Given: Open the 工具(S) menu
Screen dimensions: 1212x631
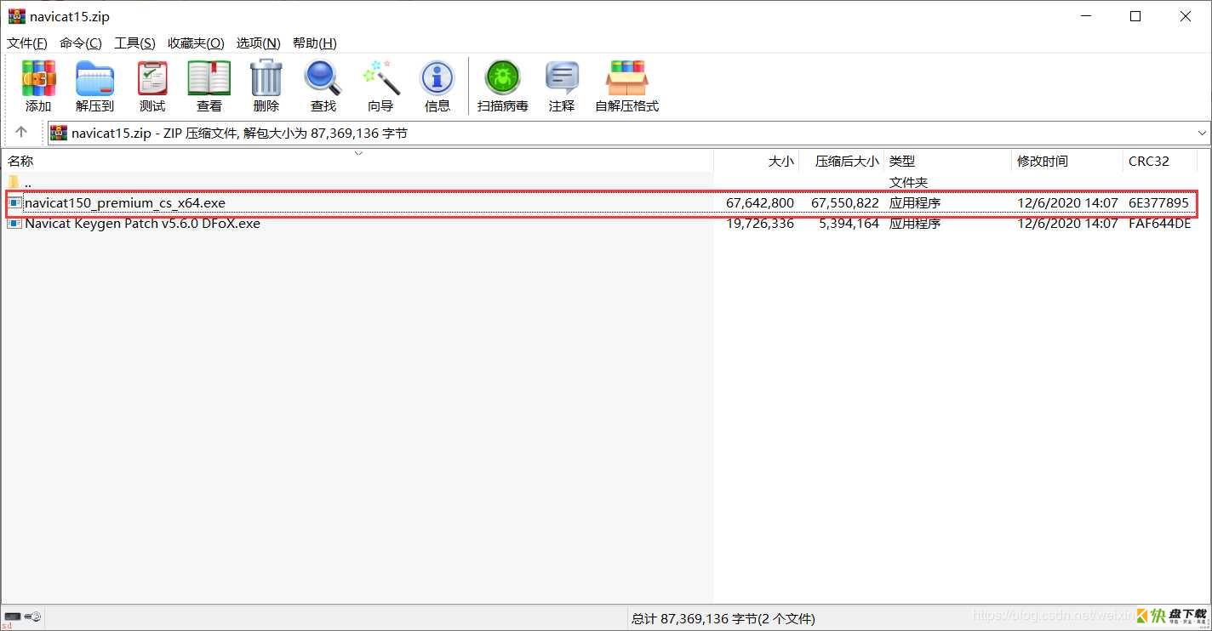Looking at the screenshot, I should 134,43.
